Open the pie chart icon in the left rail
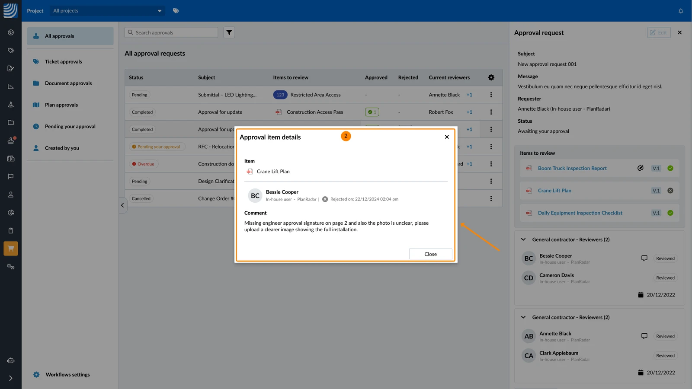The image size is (692, 389). pyautogui.click(x=11, y=213)
